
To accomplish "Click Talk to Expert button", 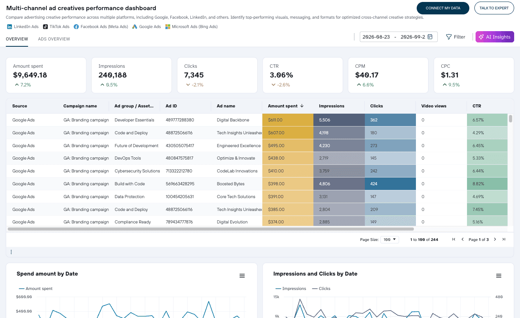I will (x=494, y=8).
